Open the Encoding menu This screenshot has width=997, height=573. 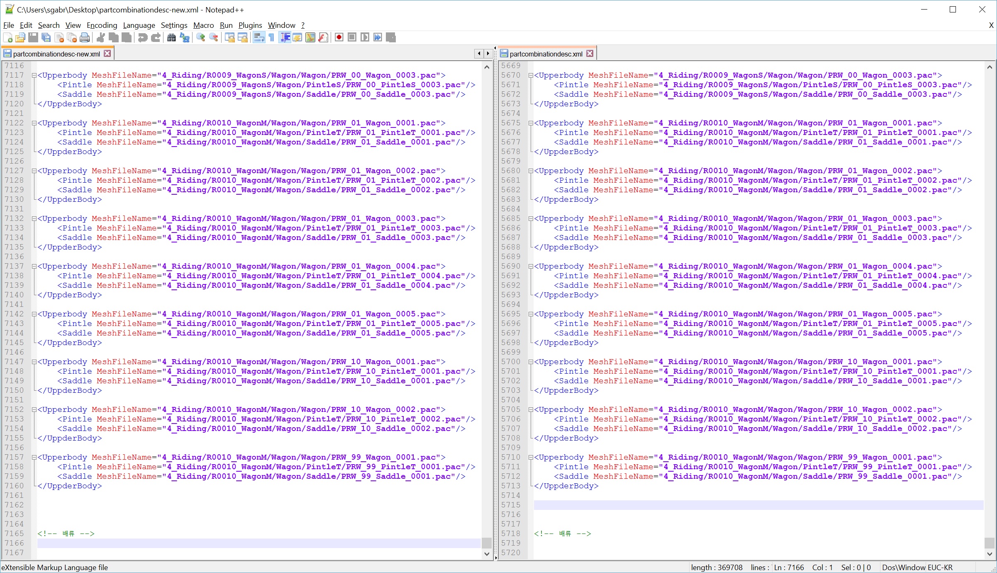(x=102, y=25)
